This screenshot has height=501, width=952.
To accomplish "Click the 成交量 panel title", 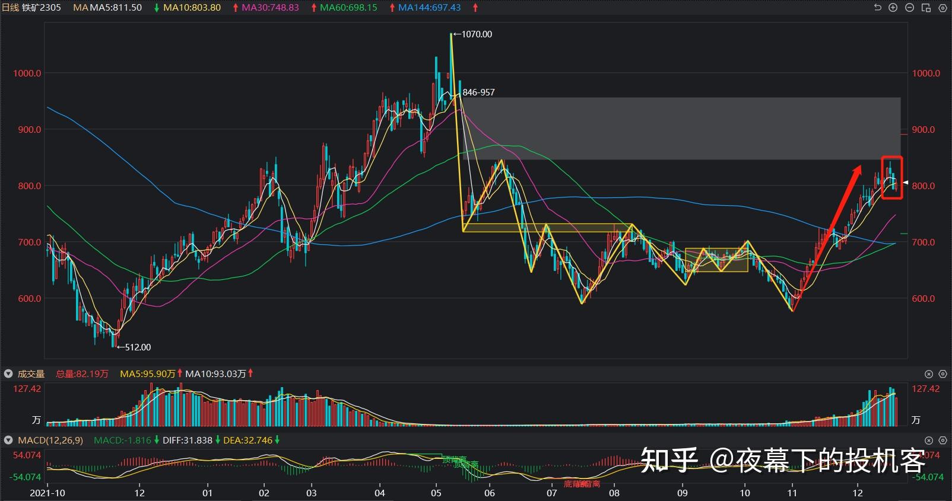I will pyautogui.click(x=31, y=374).
